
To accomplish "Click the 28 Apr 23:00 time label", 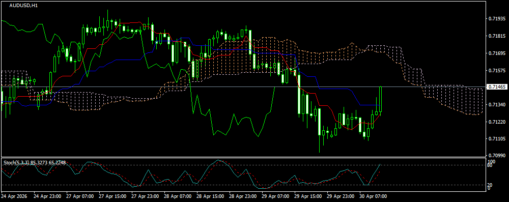I will tap(243, 196).
